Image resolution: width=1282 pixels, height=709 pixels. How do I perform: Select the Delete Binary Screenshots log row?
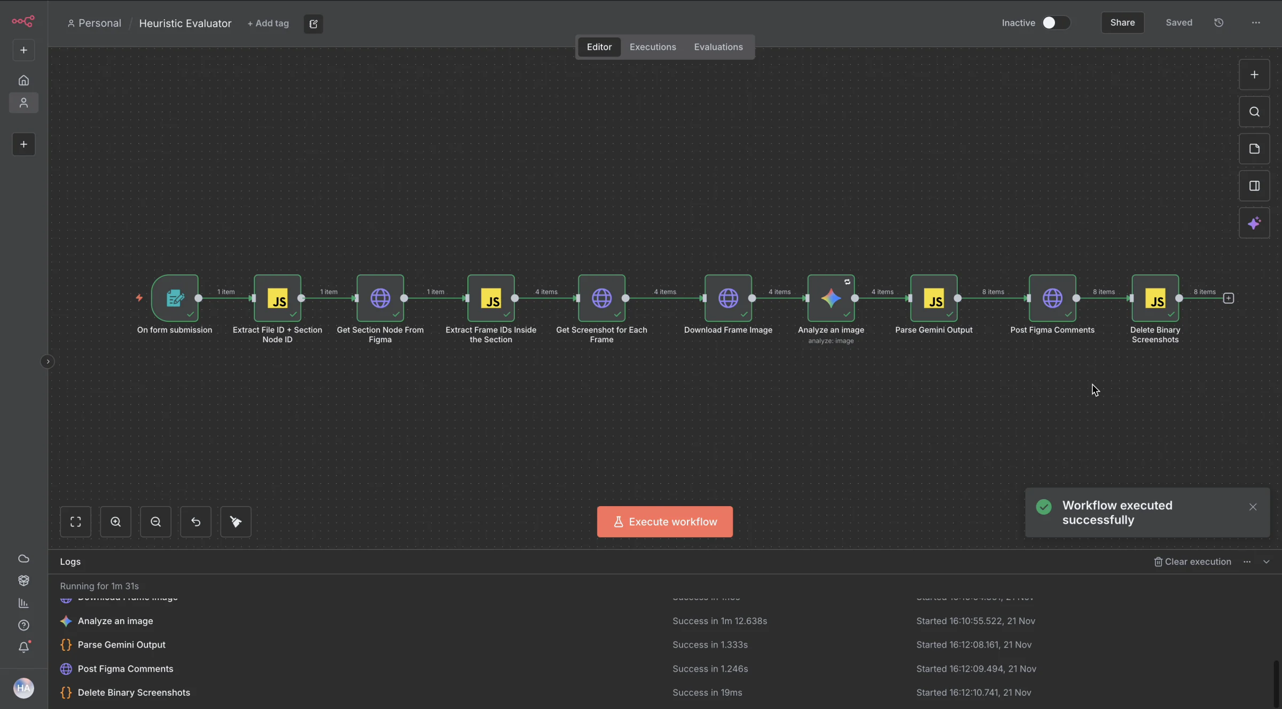click(662, 692)
